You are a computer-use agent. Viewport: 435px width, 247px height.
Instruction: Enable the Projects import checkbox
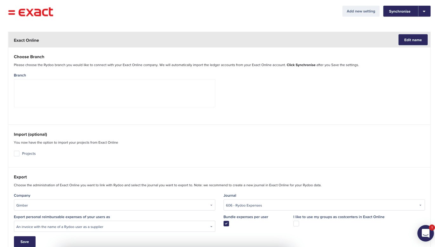coord(17,154)
